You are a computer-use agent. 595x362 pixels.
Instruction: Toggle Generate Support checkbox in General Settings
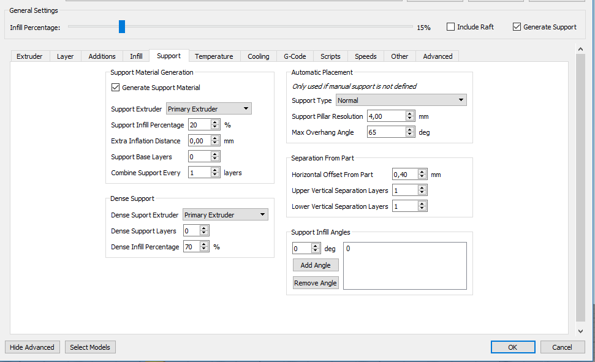pyautogui.click(x=517, y=27)
